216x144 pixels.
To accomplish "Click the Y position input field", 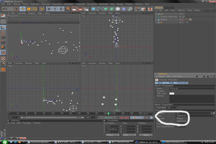I will 112,129.
